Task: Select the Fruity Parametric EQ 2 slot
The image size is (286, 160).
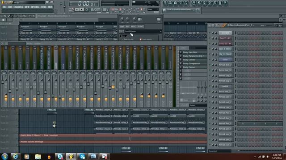Action: click(x=194, y=56)
